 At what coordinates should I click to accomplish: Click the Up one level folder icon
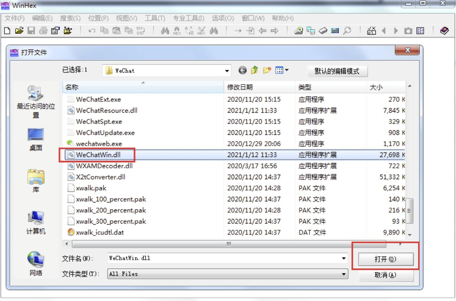coord(255,70)
